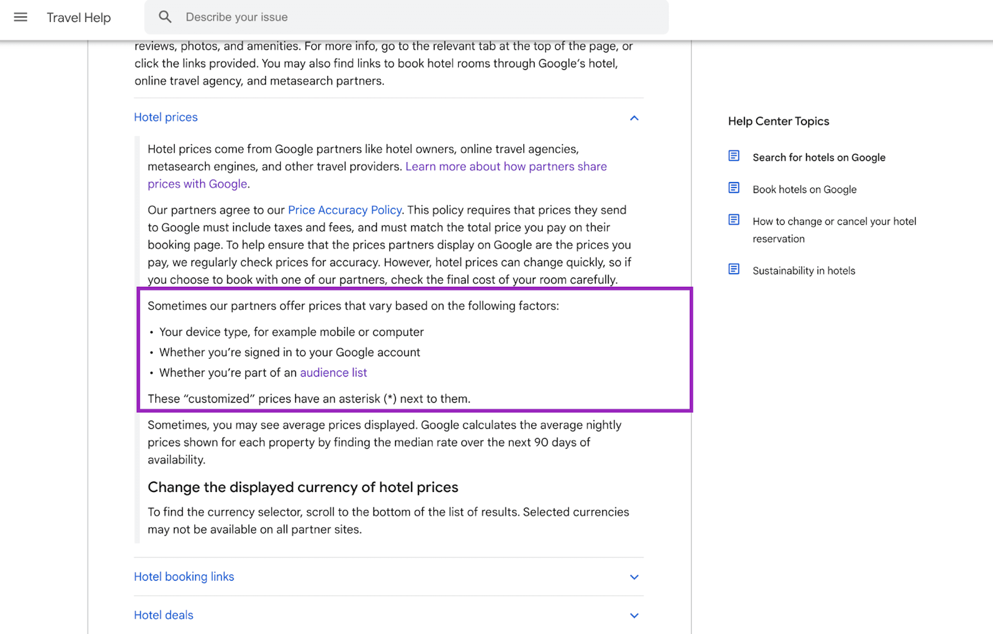Collapse the Hotel prices chevron
This screenshot has width=993, height=634.
(634, 118)
